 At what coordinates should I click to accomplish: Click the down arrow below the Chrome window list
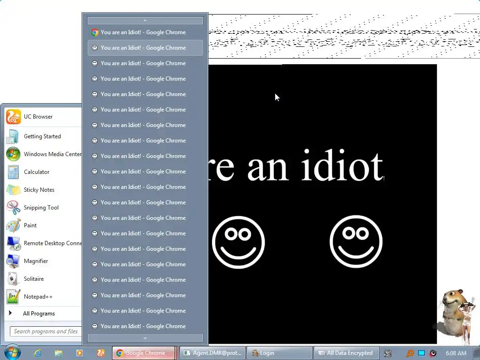pyautogui.click(x=145, y=338)
